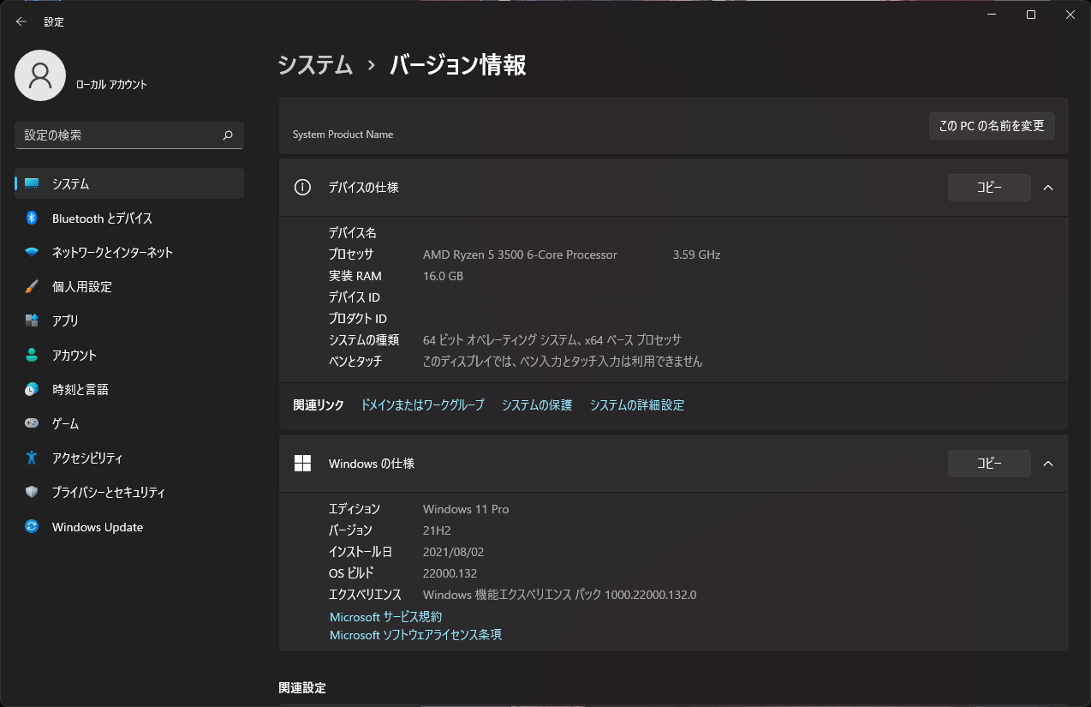Click the ゲーム controller icon
The height and width of the screenshot is (707, 1091).
[32, 423]
